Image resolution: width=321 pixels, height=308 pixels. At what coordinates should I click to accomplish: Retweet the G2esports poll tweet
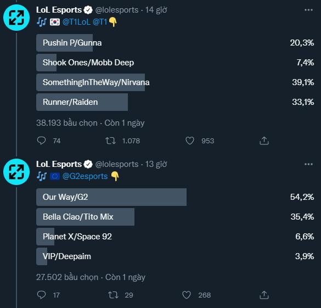click(x=113, y=295)
